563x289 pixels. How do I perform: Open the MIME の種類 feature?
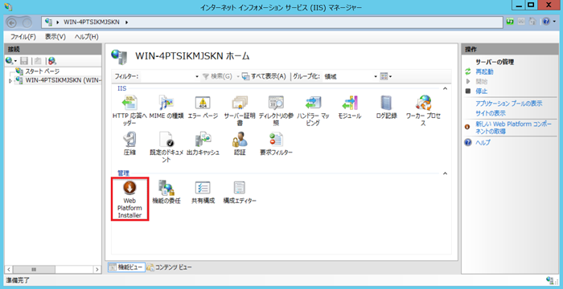[166, 108]
